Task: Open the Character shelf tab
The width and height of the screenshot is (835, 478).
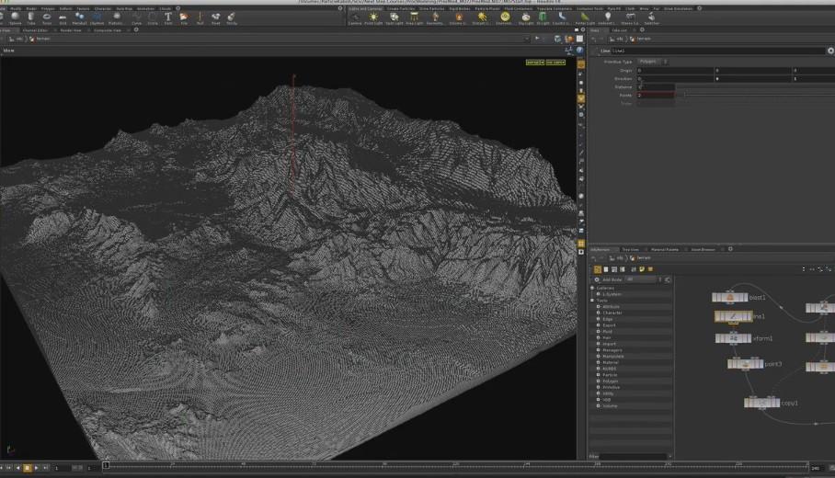Action: (103, 8)
